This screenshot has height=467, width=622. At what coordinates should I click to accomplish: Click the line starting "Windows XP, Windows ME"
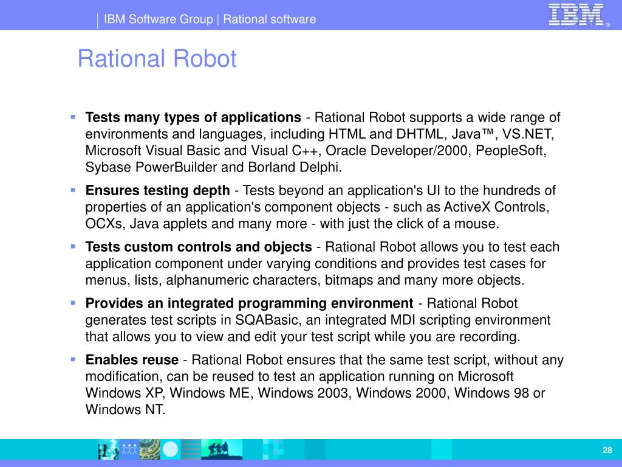click(x=315, y=393)
